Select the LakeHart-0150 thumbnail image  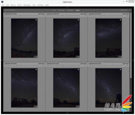(x=24, y=88)
